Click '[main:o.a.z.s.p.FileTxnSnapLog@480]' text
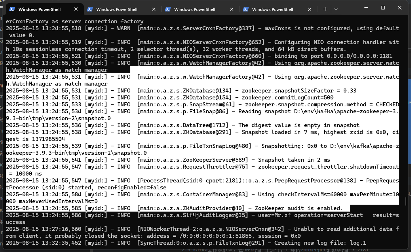 [194, 146]
